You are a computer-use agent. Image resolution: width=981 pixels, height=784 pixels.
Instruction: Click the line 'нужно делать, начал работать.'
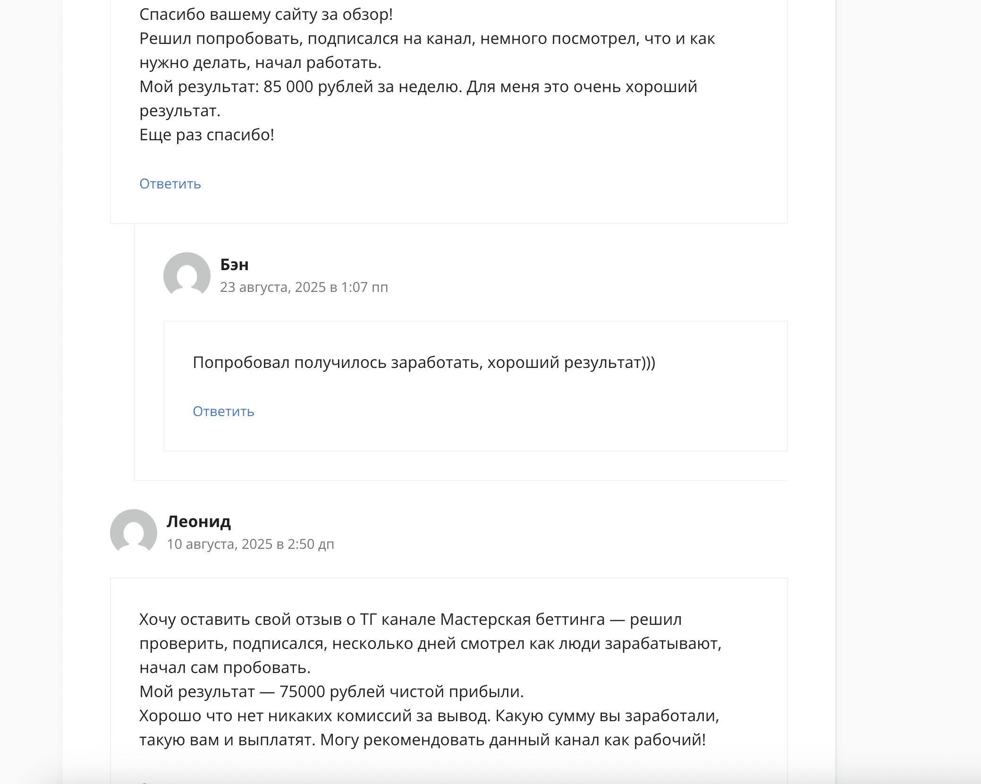pyautogui.click(x=261, y=63)
